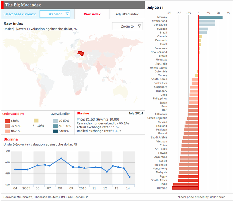Viewport: 234px width, 201px height.
Task: Click the Argentina bar in the chart
Action: point(189,157)
